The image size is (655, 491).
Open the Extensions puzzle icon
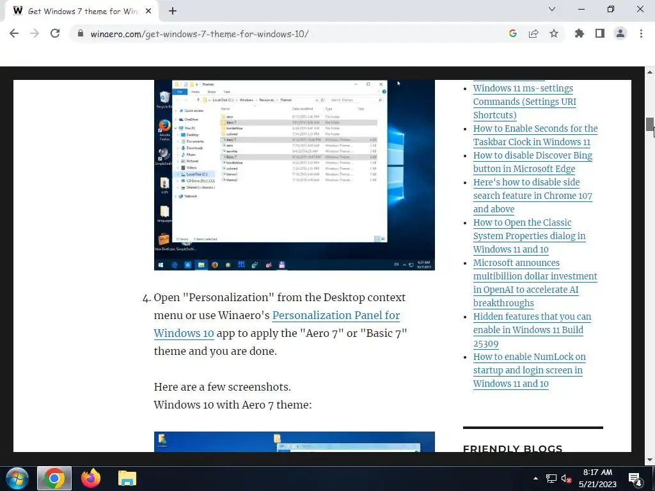[580, 33]
